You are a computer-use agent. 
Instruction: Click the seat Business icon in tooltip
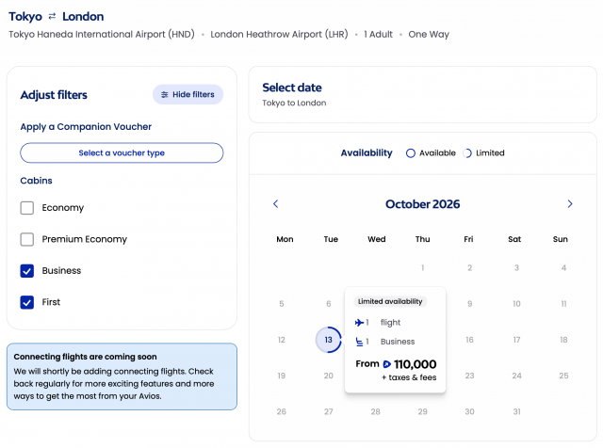359,342
